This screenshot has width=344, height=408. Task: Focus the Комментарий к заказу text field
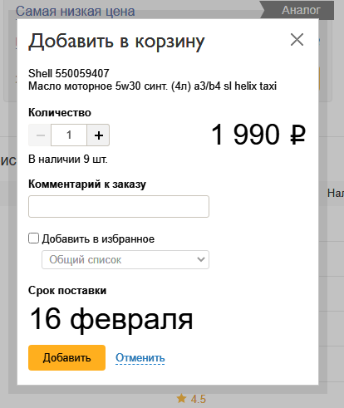pos(119,206)
